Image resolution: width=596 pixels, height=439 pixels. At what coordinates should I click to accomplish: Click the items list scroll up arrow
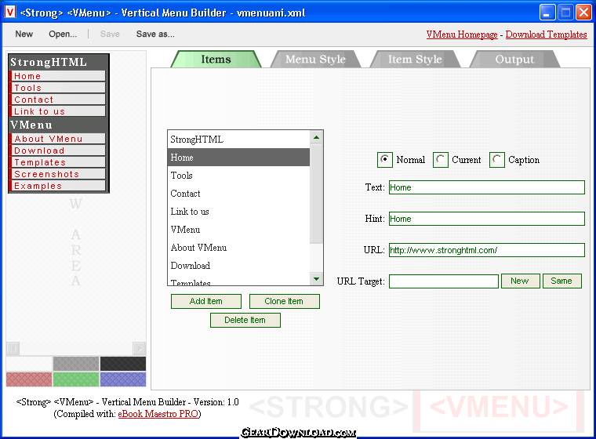coord(316,137)
